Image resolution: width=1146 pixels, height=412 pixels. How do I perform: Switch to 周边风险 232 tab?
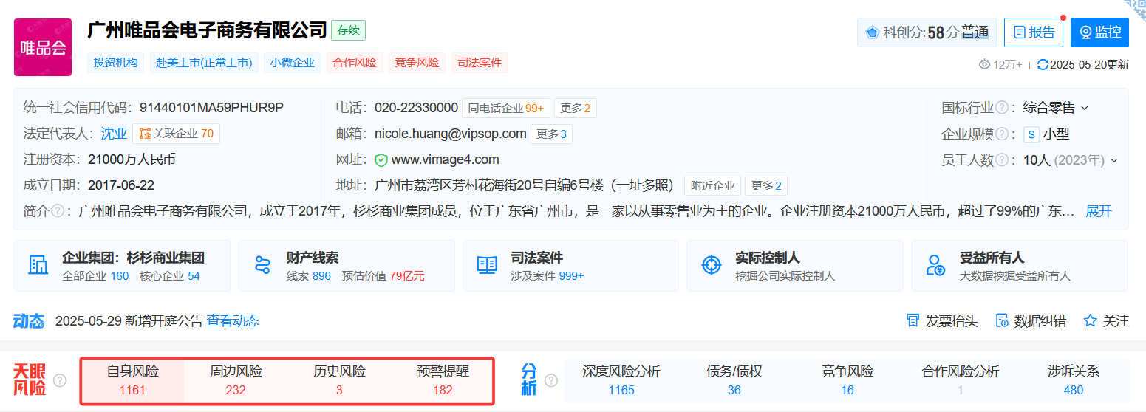pos(236,380)
